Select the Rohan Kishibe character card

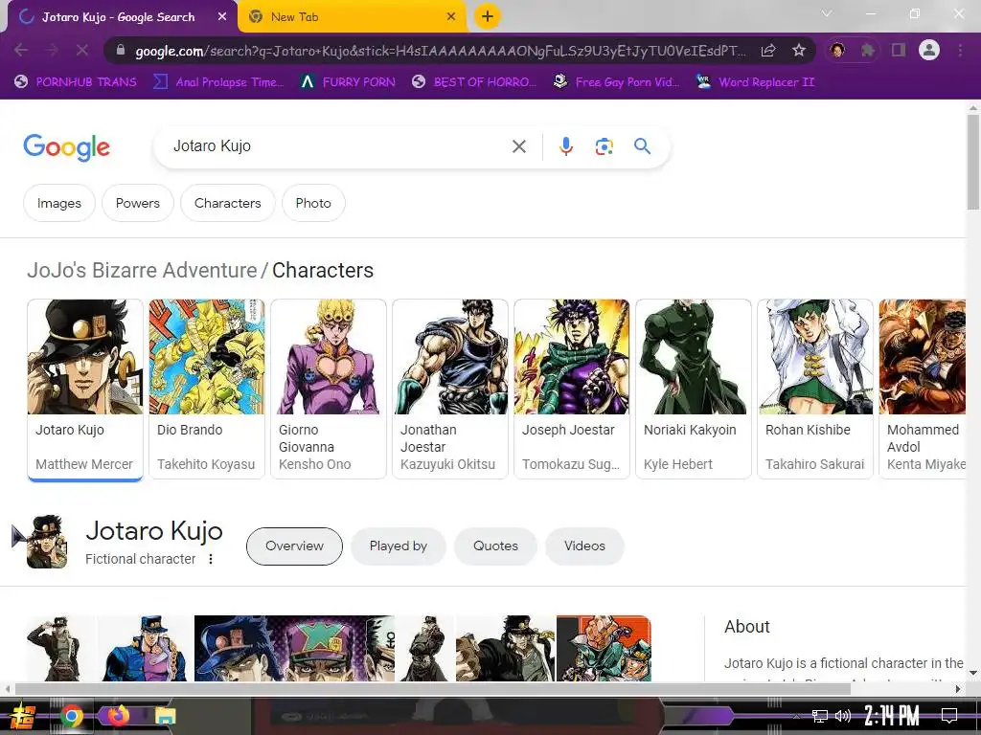click(x=815, y=389)
